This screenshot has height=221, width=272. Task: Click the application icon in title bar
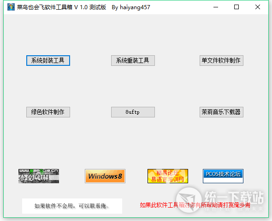11,7
